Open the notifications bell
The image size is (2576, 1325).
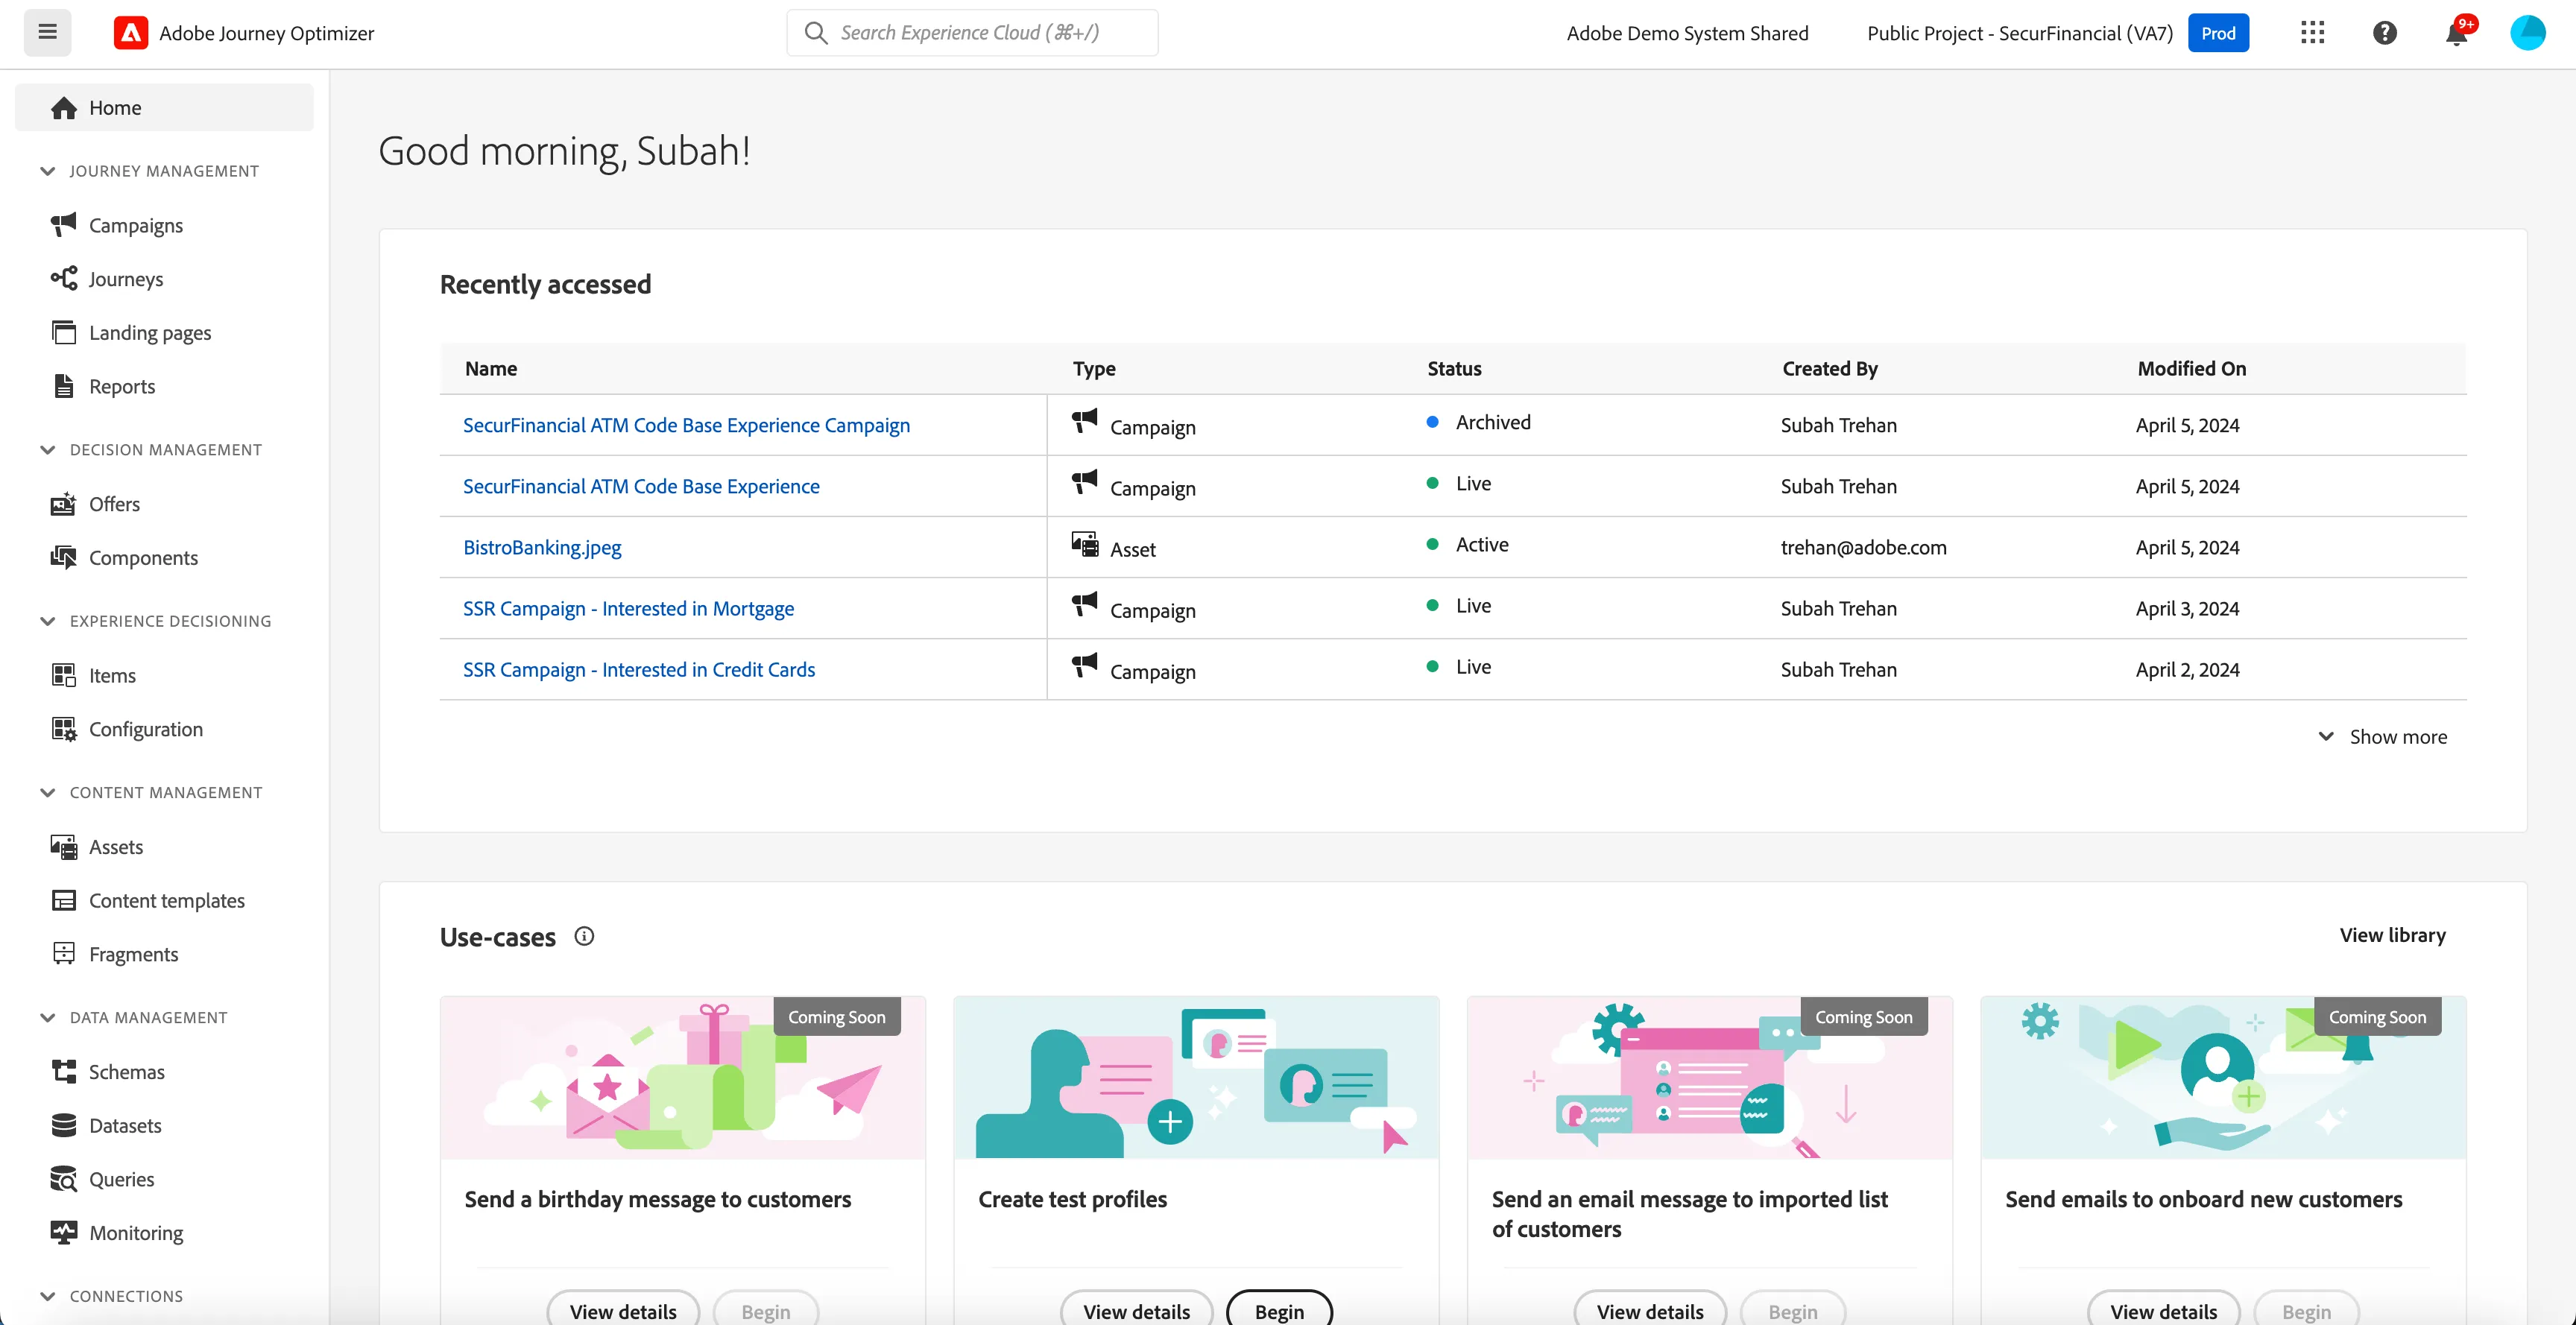tap(2457, 33)
